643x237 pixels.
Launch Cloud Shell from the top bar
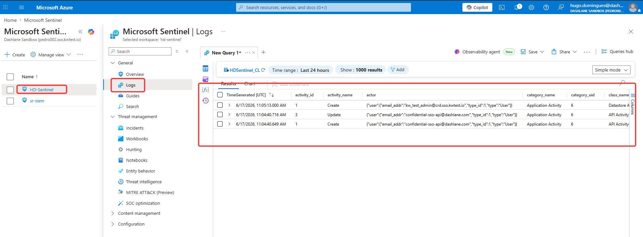[x=502, y=7]
